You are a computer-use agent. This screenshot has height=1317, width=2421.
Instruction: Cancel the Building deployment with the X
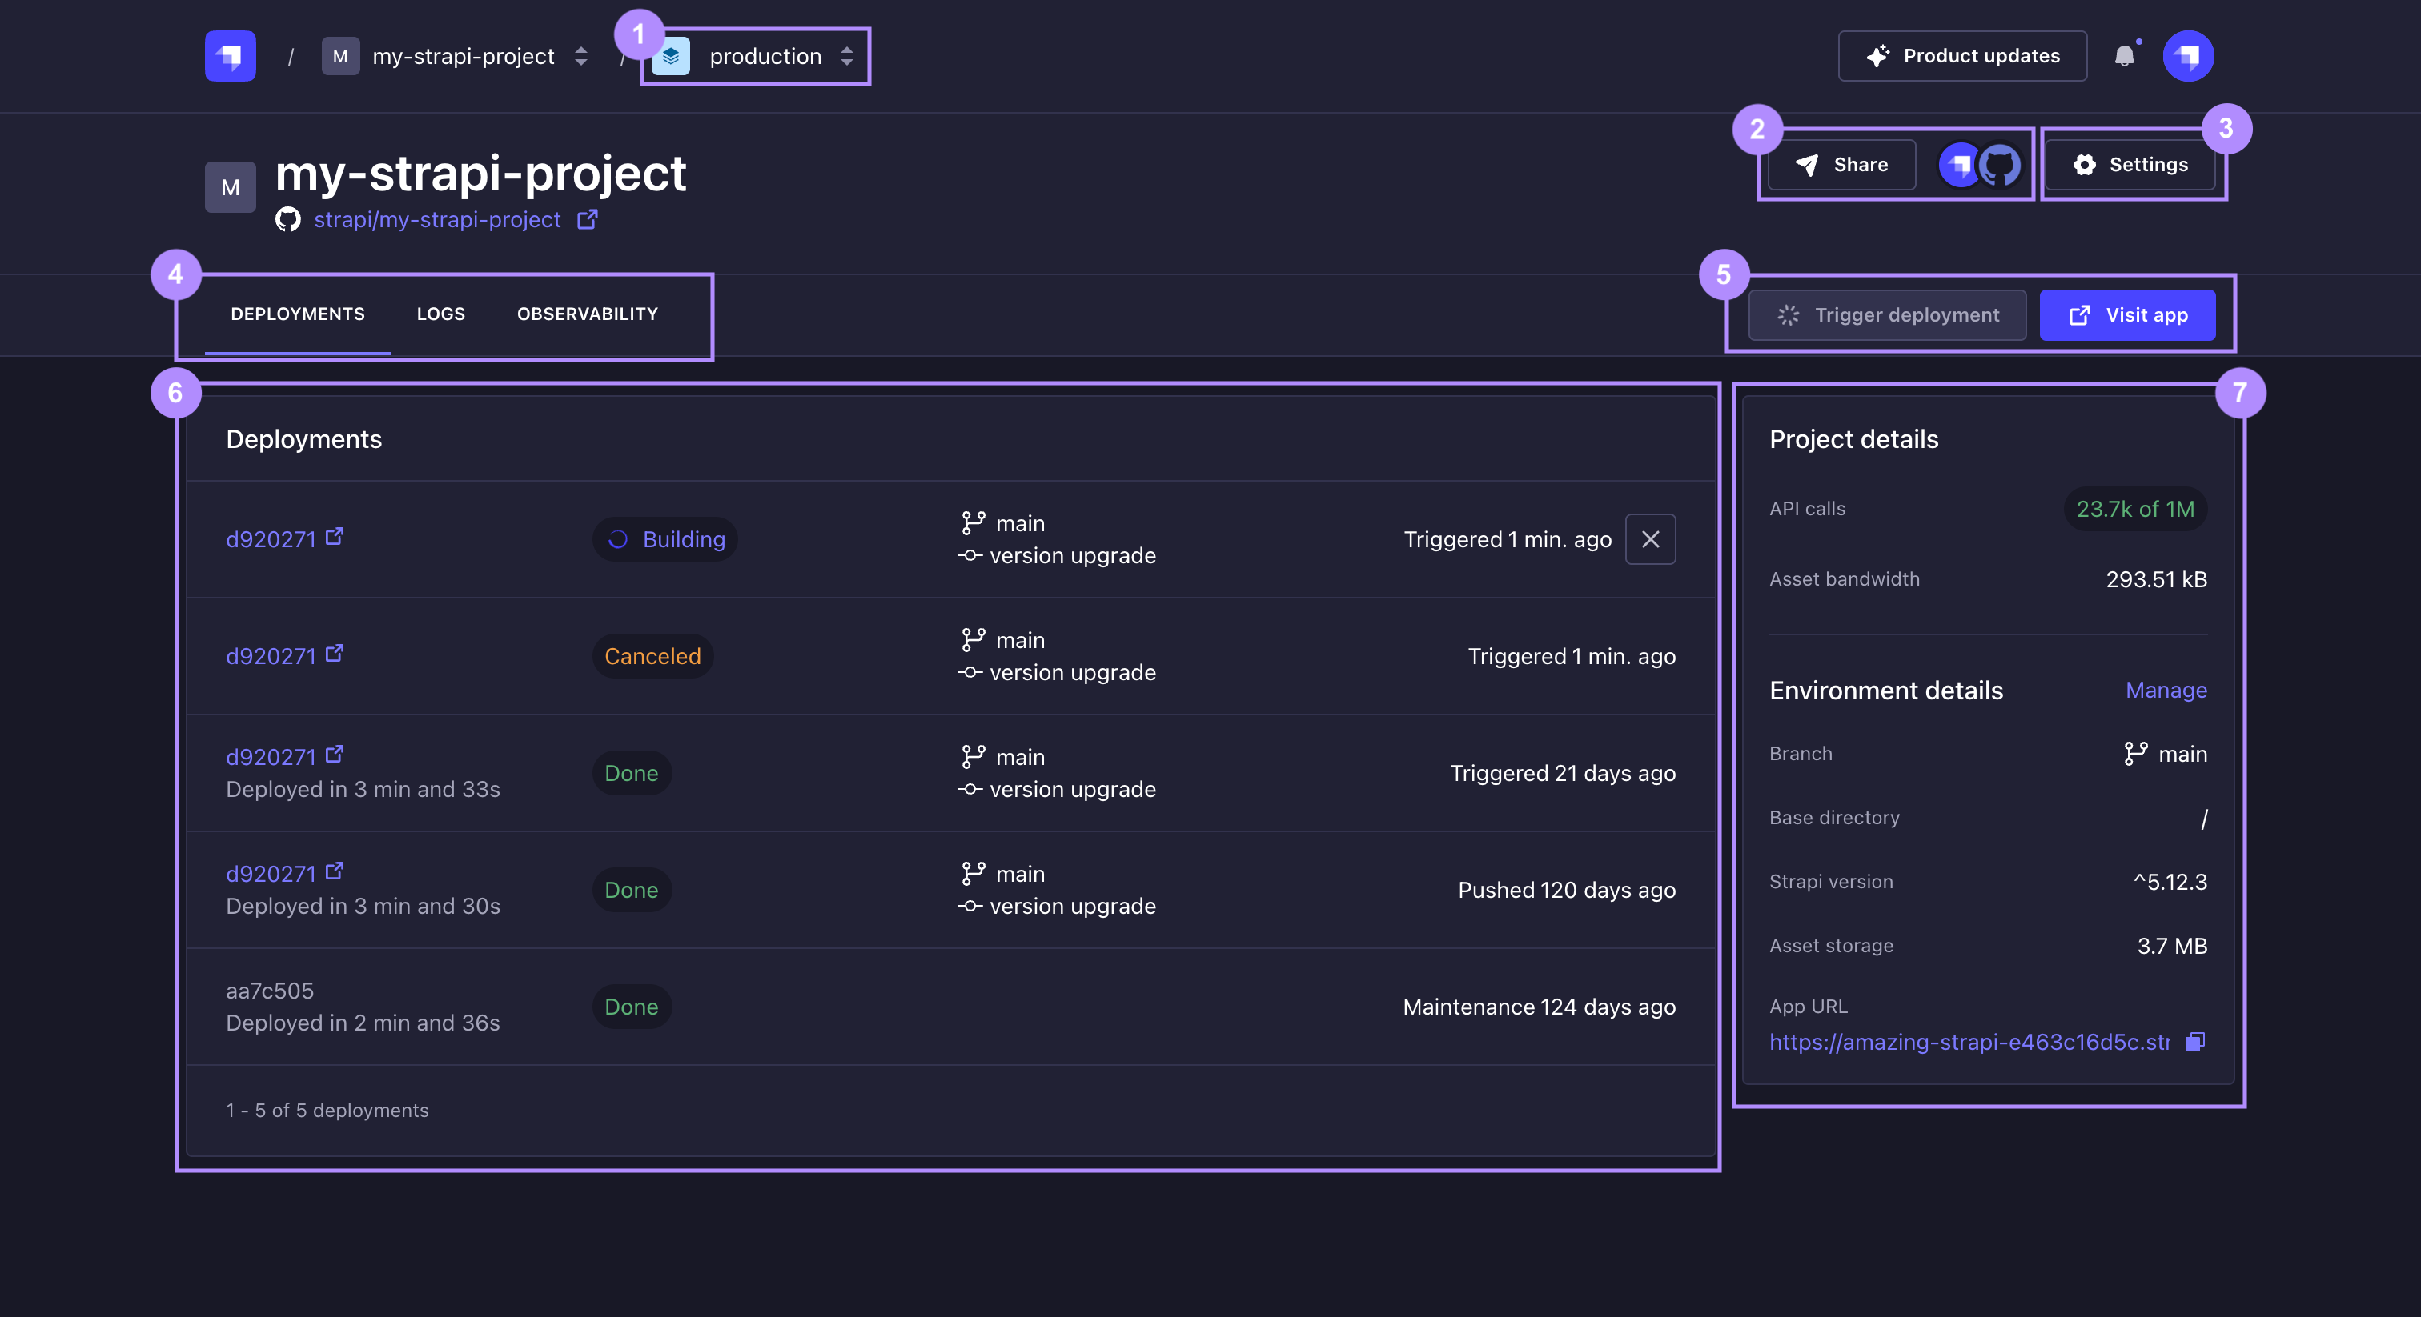1650,539
